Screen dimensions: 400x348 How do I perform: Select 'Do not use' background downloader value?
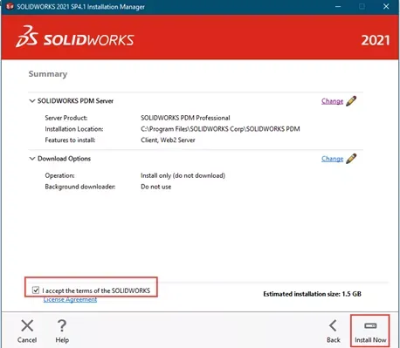[x=156, y=187]
